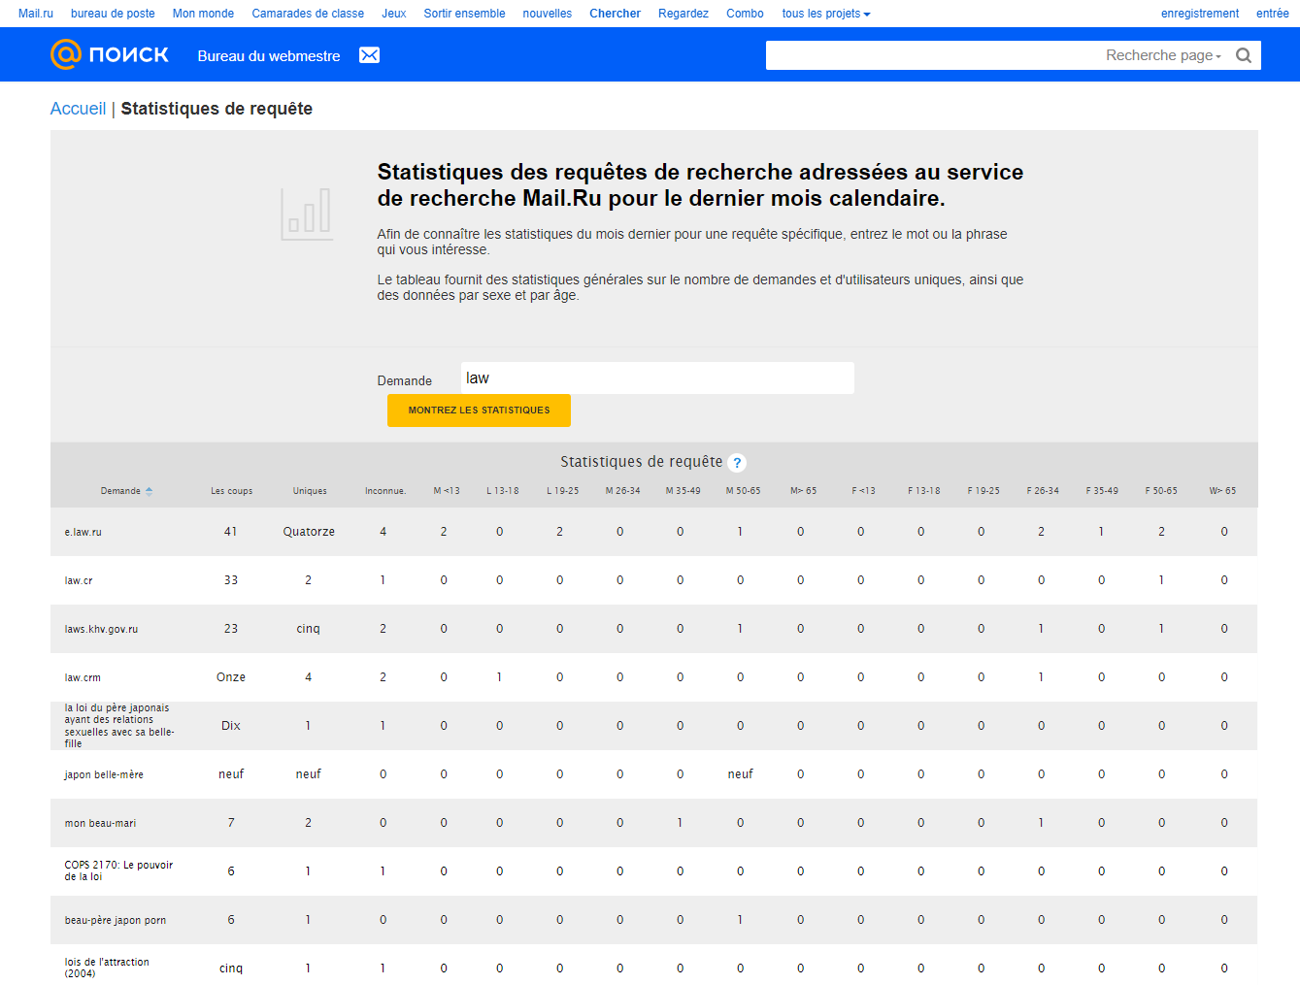Go to Accueil breadcrumb
Screen dimensions: 1300x985
[78, 109]
